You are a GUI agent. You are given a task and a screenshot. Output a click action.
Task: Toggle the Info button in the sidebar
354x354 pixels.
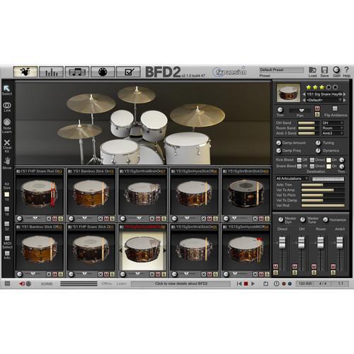pos(7,253)
